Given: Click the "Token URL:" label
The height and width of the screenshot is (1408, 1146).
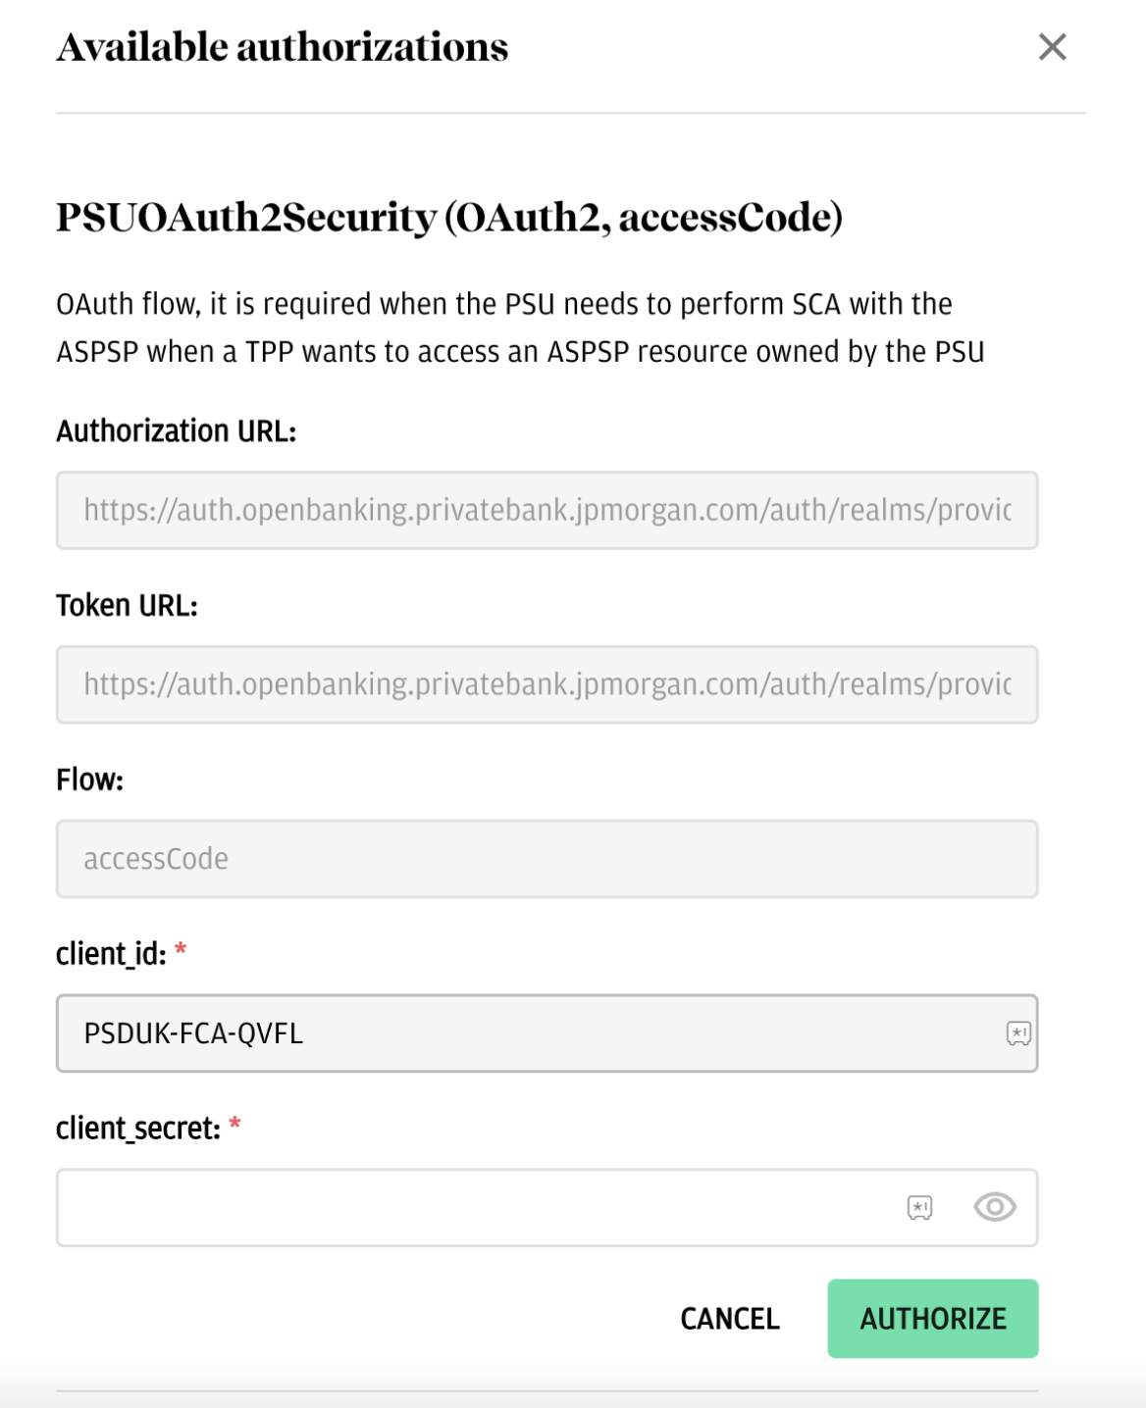Looking at the screenshot, I should [127, 606].
